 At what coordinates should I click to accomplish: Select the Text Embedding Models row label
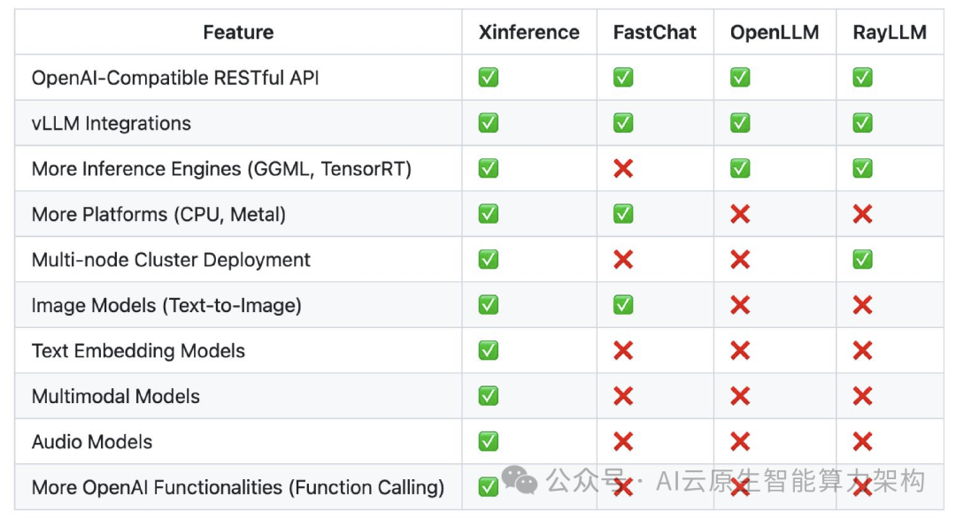(x=138, y=350)
